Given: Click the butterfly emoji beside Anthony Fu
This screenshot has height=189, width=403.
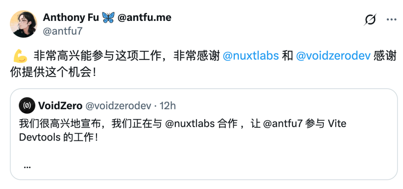Looking at the screenshot, I should click(x=108, y=18).
